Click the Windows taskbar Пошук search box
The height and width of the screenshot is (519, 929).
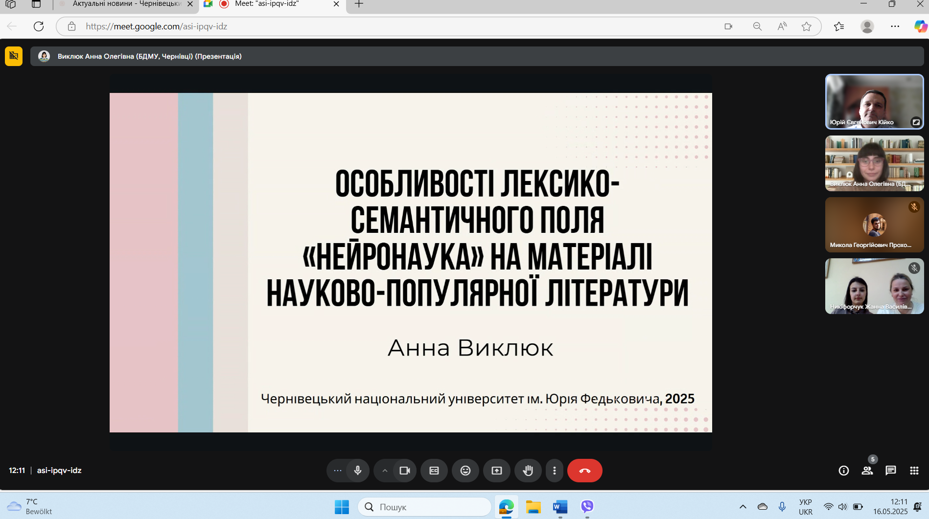(424, 507)
